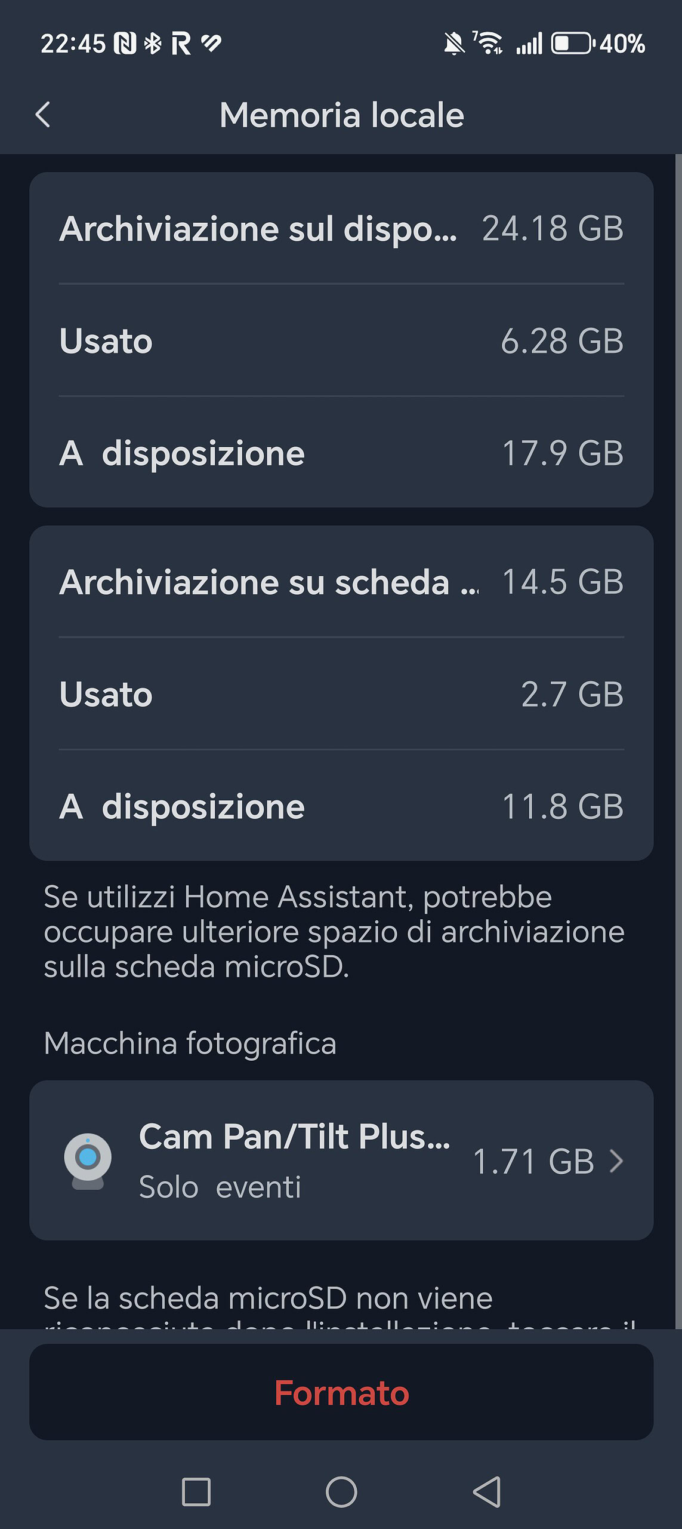Screen dimensions: 682x1529
Task: Open the Cam Pan/Tilt Plus chevron arrow
Action: pos(616,1161)
